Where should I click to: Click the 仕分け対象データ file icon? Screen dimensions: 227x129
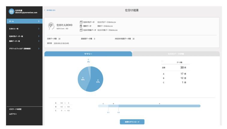pyautogui.click(x=81, y=30)
